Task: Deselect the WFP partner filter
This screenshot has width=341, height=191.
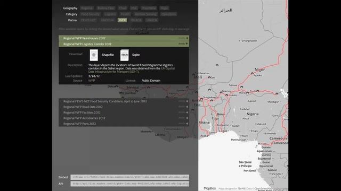Action: (x=123, y=20)
